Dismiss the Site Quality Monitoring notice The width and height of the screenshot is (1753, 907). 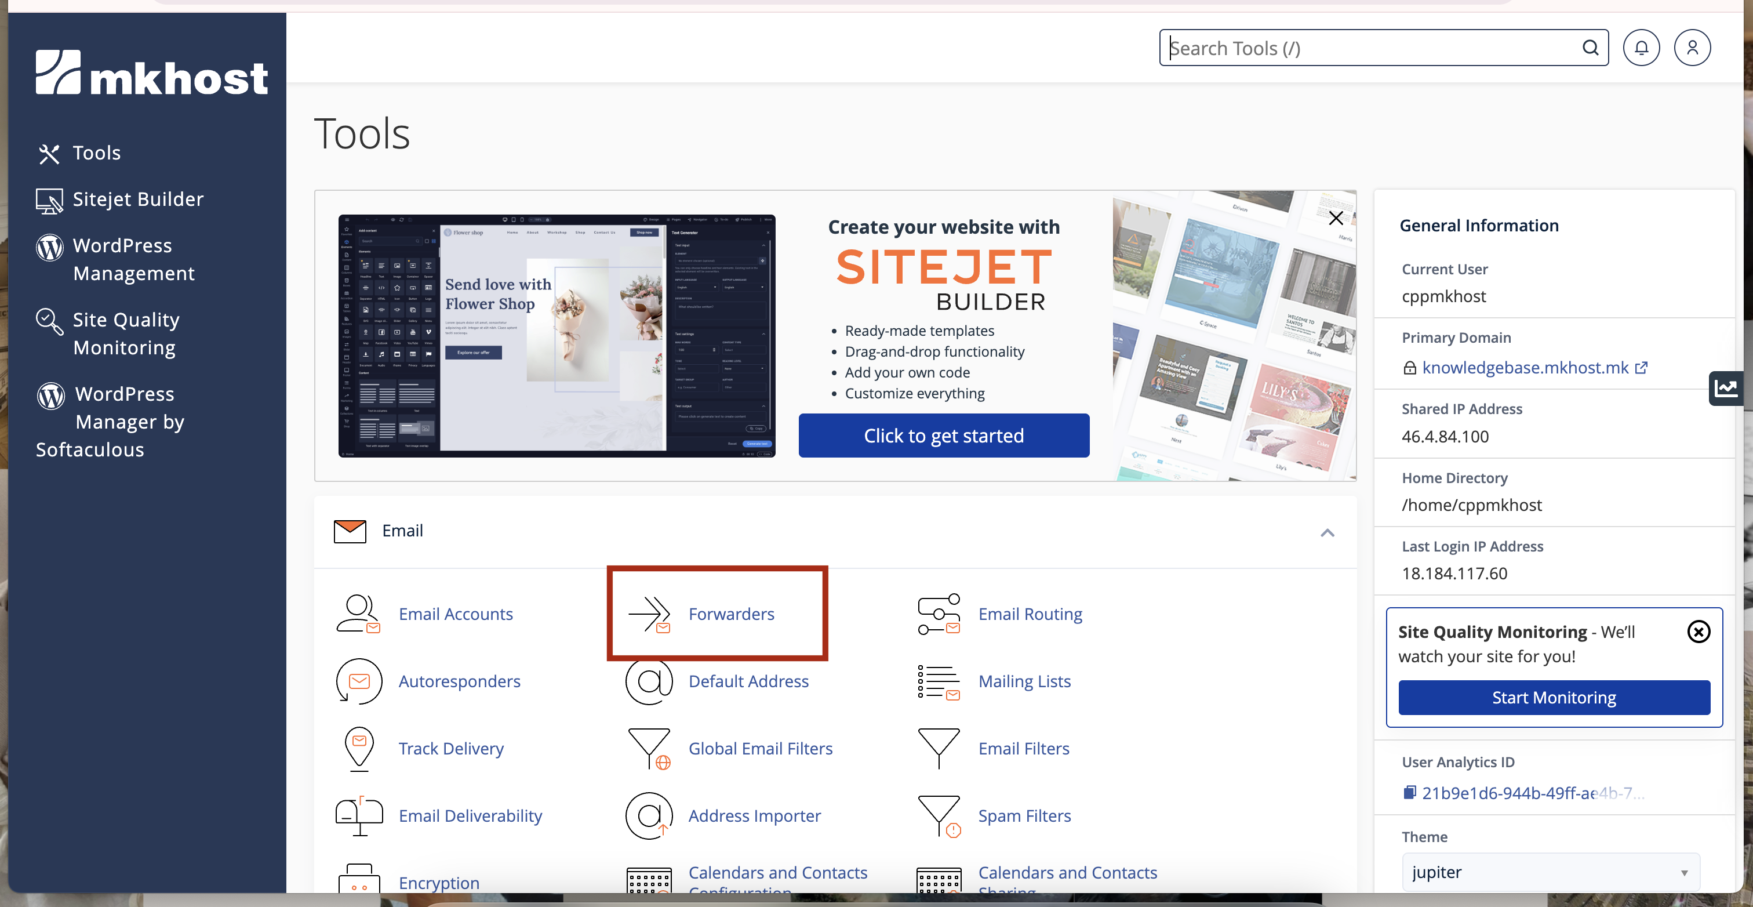1699,631
